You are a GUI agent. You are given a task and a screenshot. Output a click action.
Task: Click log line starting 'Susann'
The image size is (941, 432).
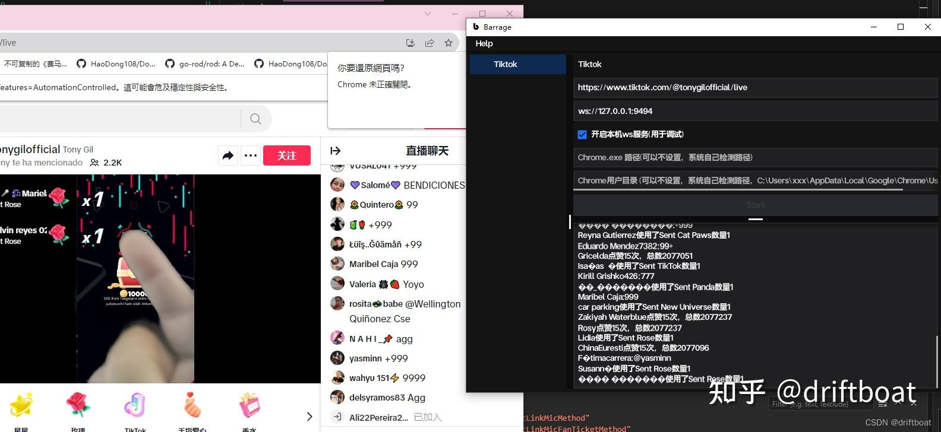[x=634, y=369]
